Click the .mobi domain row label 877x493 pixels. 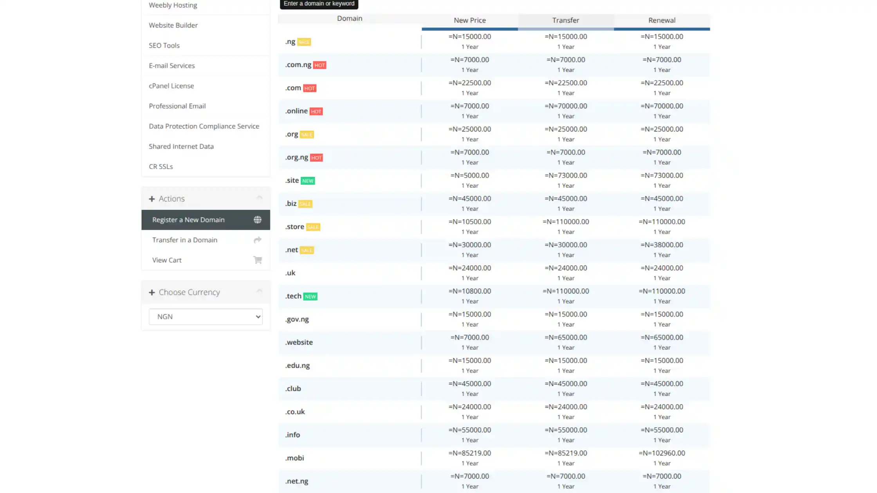294,458
